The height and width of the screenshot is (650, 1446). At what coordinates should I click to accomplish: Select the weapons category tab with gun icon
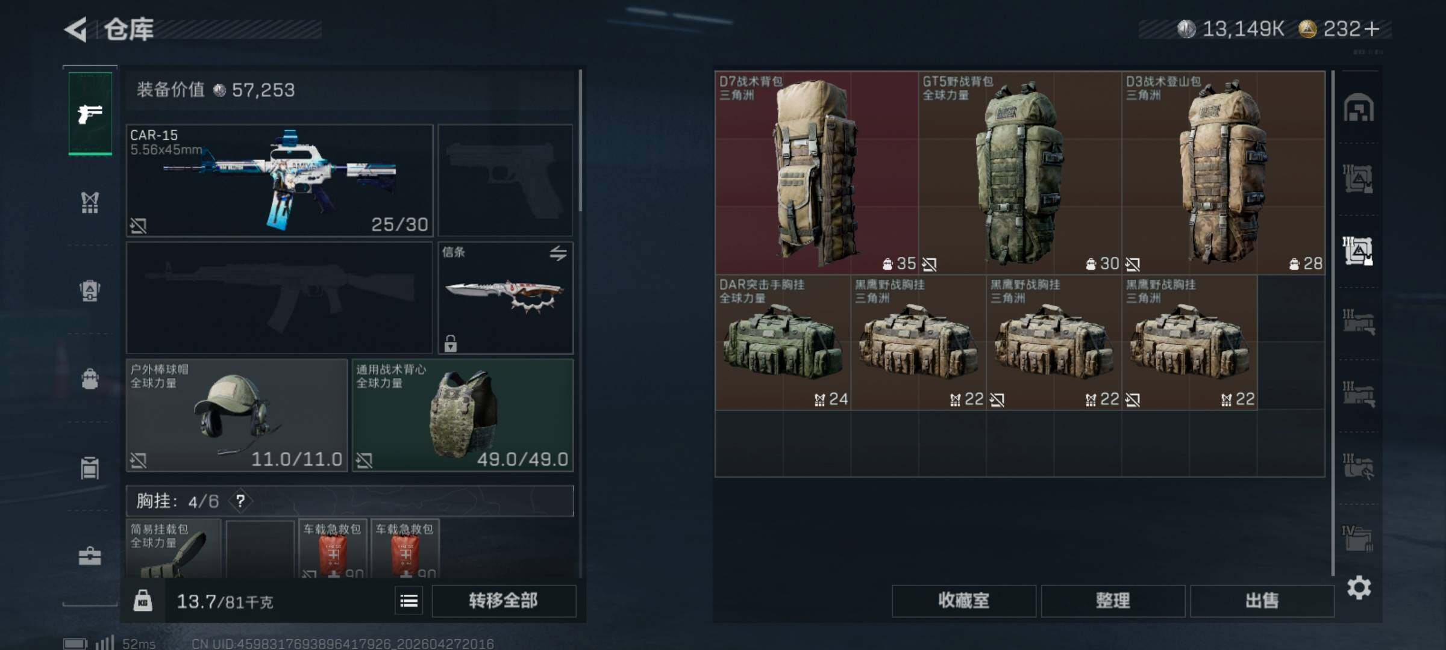90,113
